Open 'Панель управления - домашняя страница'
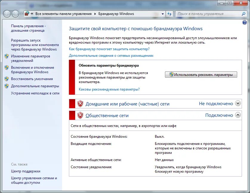This screenshot has width=250, height=193. point(28,28)
